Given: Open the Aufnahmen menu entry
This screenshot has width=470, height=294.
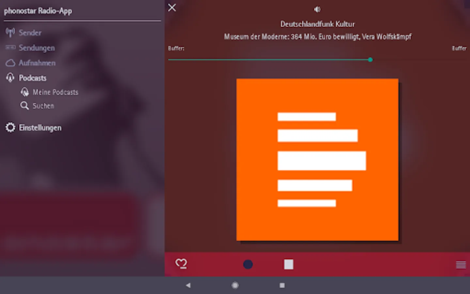Looking at the screenshot, I should coord(37,63).
